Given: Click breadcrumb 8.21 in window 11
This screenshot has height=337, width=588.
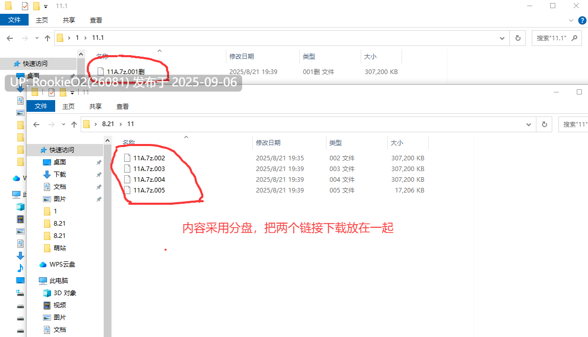Looking at the screenshot, I should 108,124.
